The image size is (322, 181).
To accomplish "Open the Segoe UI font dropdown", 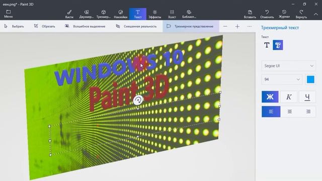I will point(288,66).
